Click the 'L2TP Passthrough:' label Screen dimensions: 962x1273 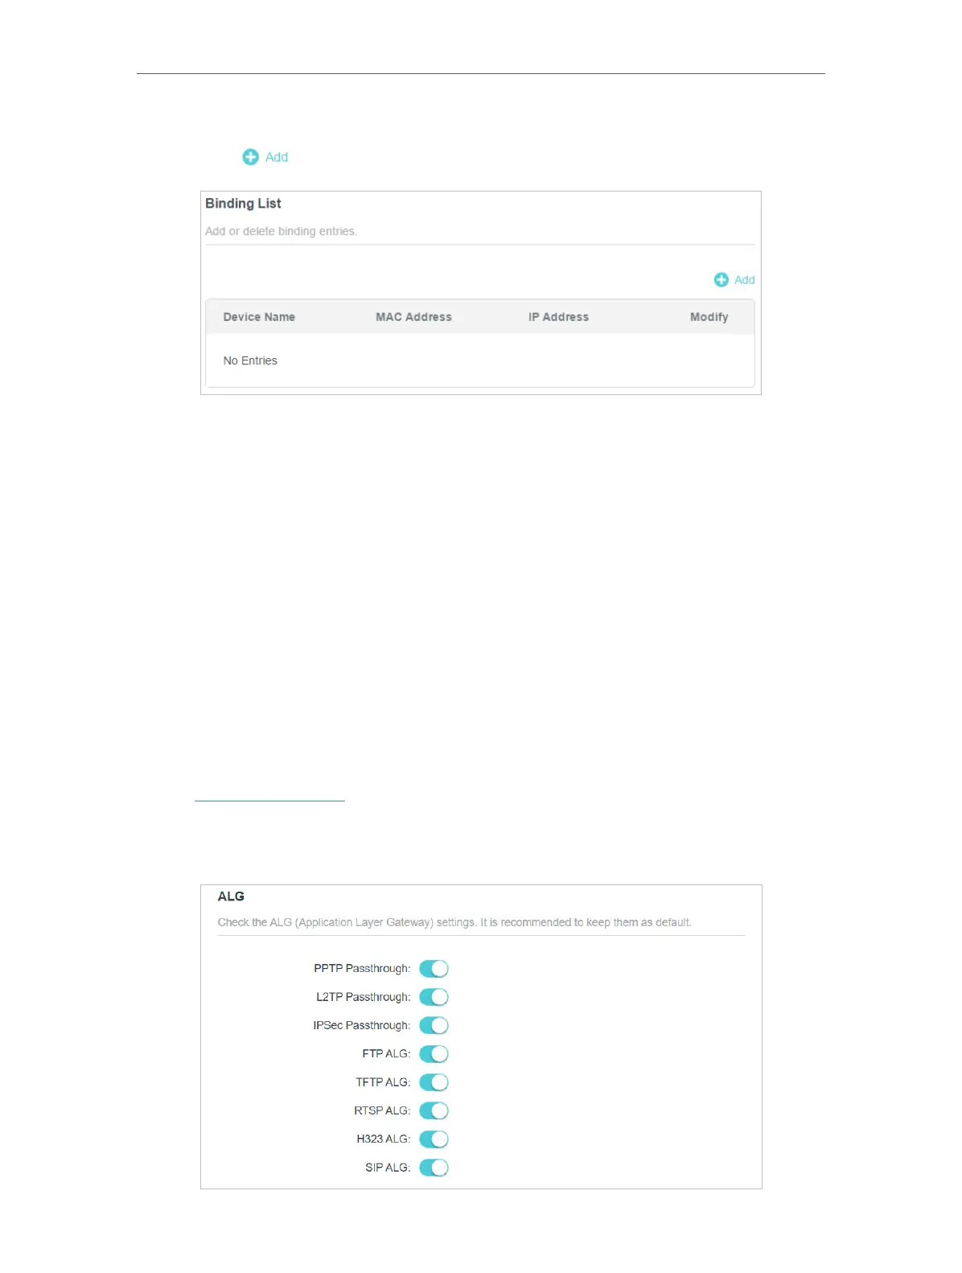pos(363,997)
